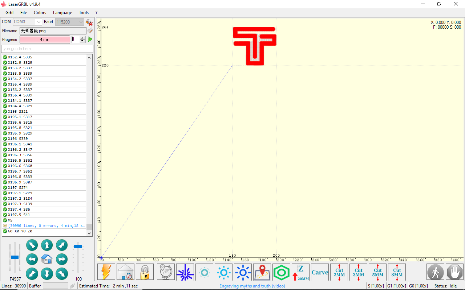Click the scroll up arrow in gcode list
465x290 pixels.
pos(89,57)
